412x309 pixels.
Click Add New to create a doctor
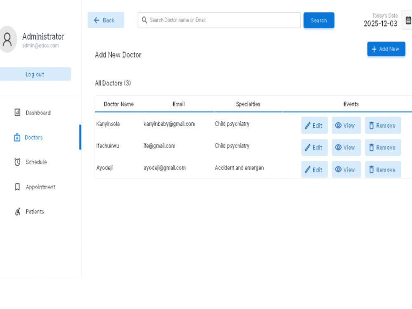386,49
